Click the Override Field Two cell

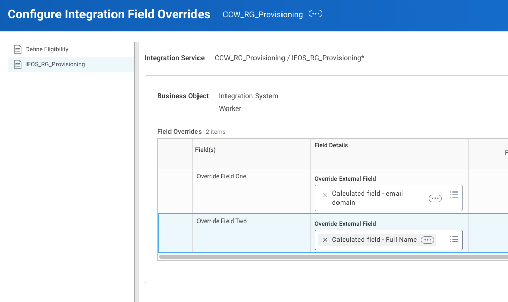(251, 233)
